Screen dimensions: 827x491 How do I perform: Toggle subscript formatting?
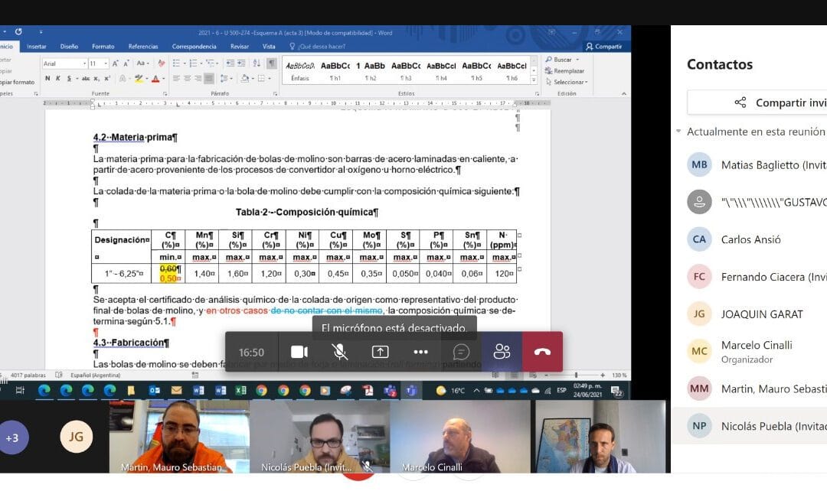click(96, 79)
